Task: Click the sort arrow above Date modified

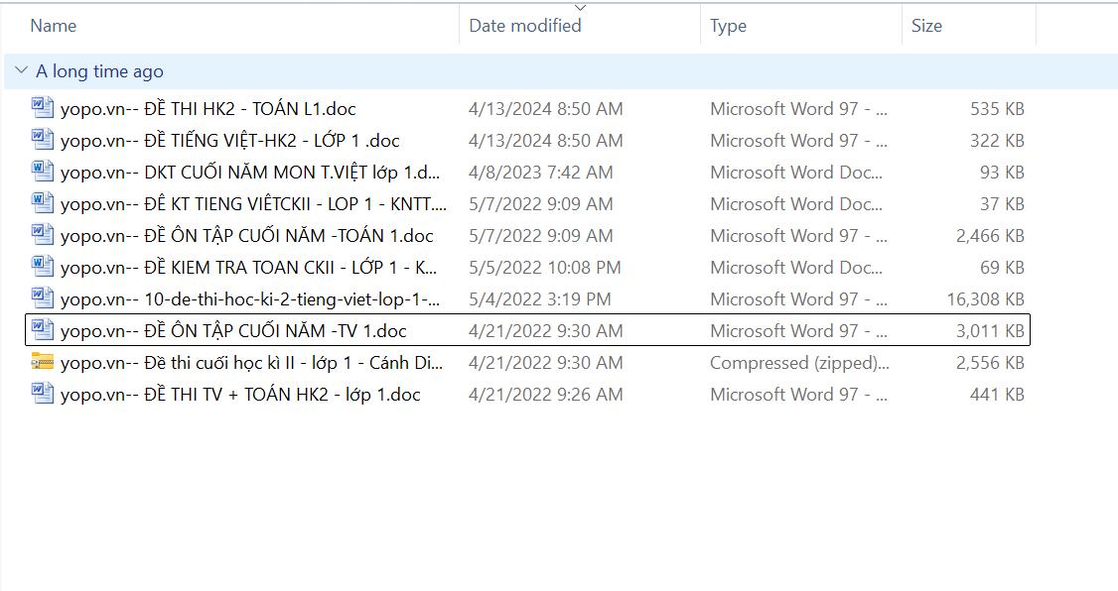Action: tap(581, 8)
